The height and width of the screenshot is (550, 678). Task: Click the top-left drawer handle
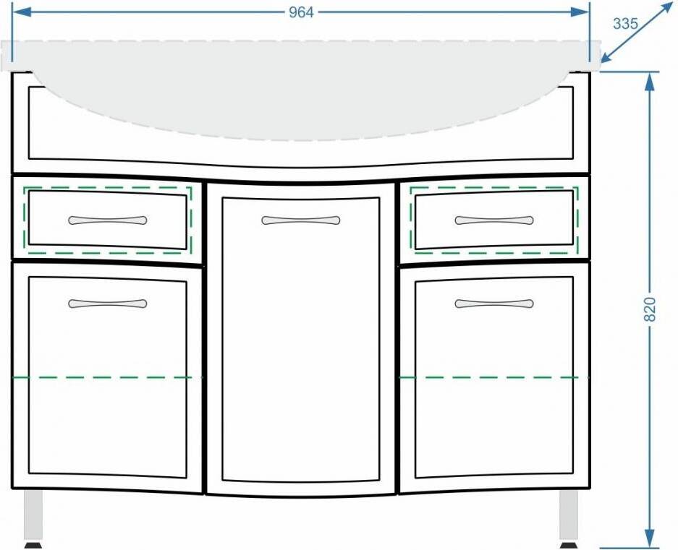click(x=107, y=220)
